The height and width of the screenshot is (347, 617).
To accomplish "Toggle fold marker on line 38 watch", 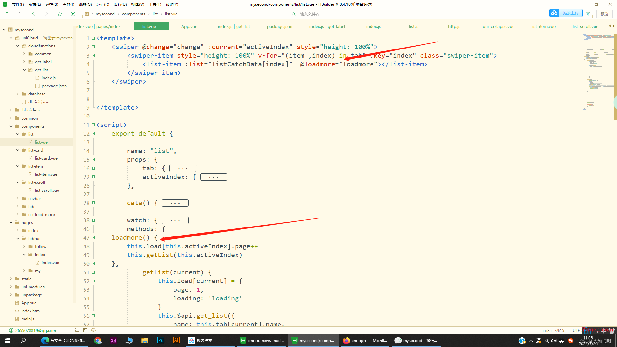I will (94, 220).
